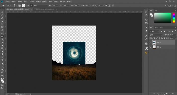177x95 pixels.
Task: Hide layer 1 using its eye icon
Action: click(150, 42)
